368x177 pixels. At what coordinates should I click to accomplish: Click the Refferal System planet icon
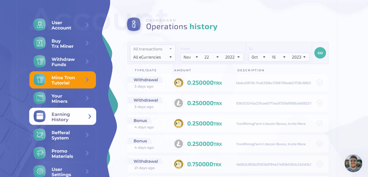click(x=40, y=135)
